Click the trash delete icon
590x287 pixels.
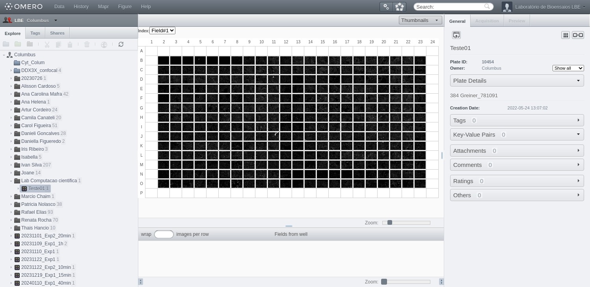(x=87, y=44)
